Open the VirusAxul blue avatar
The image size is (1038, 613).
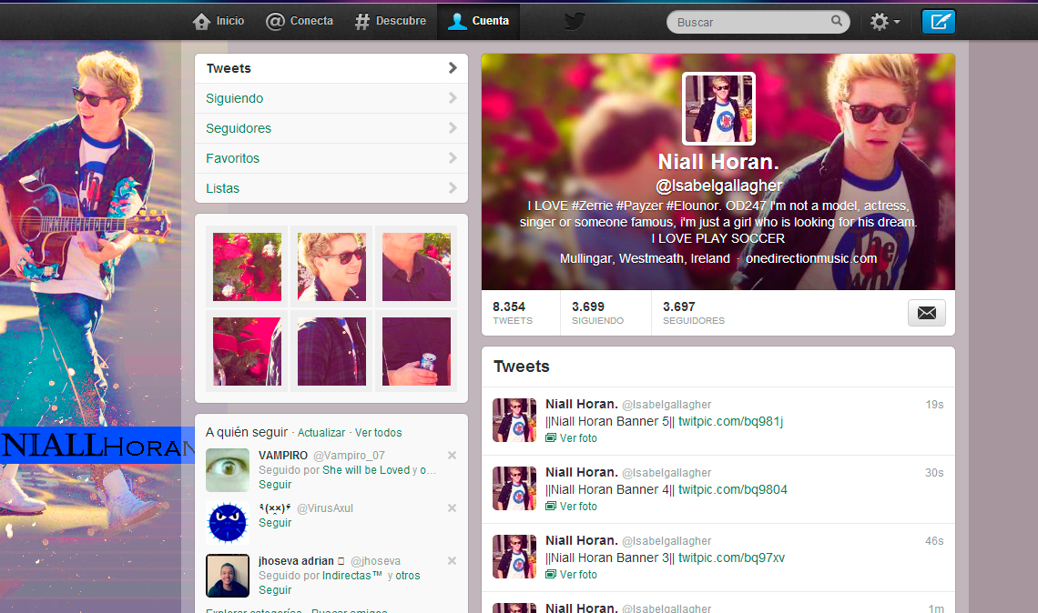tap(228, 522)
